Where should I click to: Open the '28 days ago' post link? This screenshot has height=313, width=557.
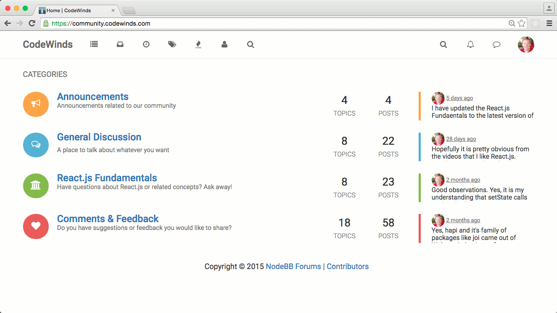tap(461, 139)
